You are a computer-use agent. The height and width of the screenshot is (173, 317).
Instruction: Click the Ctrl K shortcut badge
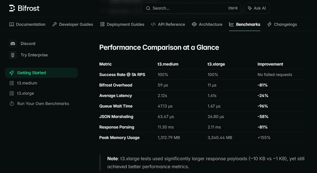(x=233, y=8)
